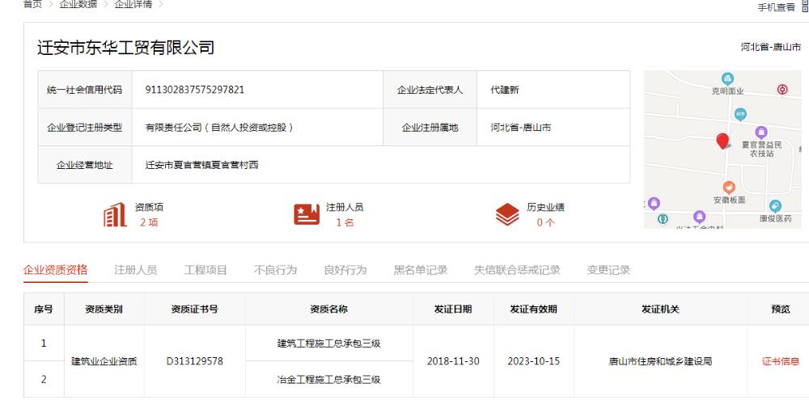
Task: Click the 夏官营益民农技站 map marker
Action: [760, 132]
